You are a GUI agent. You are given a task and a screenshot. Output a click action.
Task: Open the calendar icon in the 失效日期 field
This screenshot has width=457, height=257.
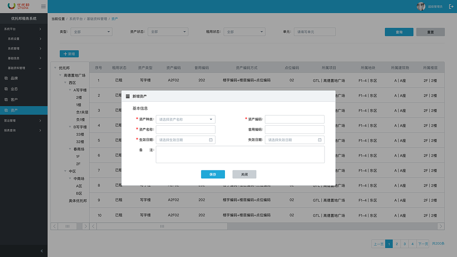[x=320, y=140]
